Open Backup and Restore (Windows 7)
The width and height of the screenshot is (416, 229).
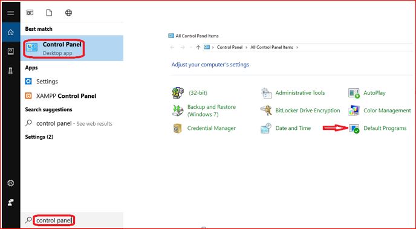click(212, 111)
